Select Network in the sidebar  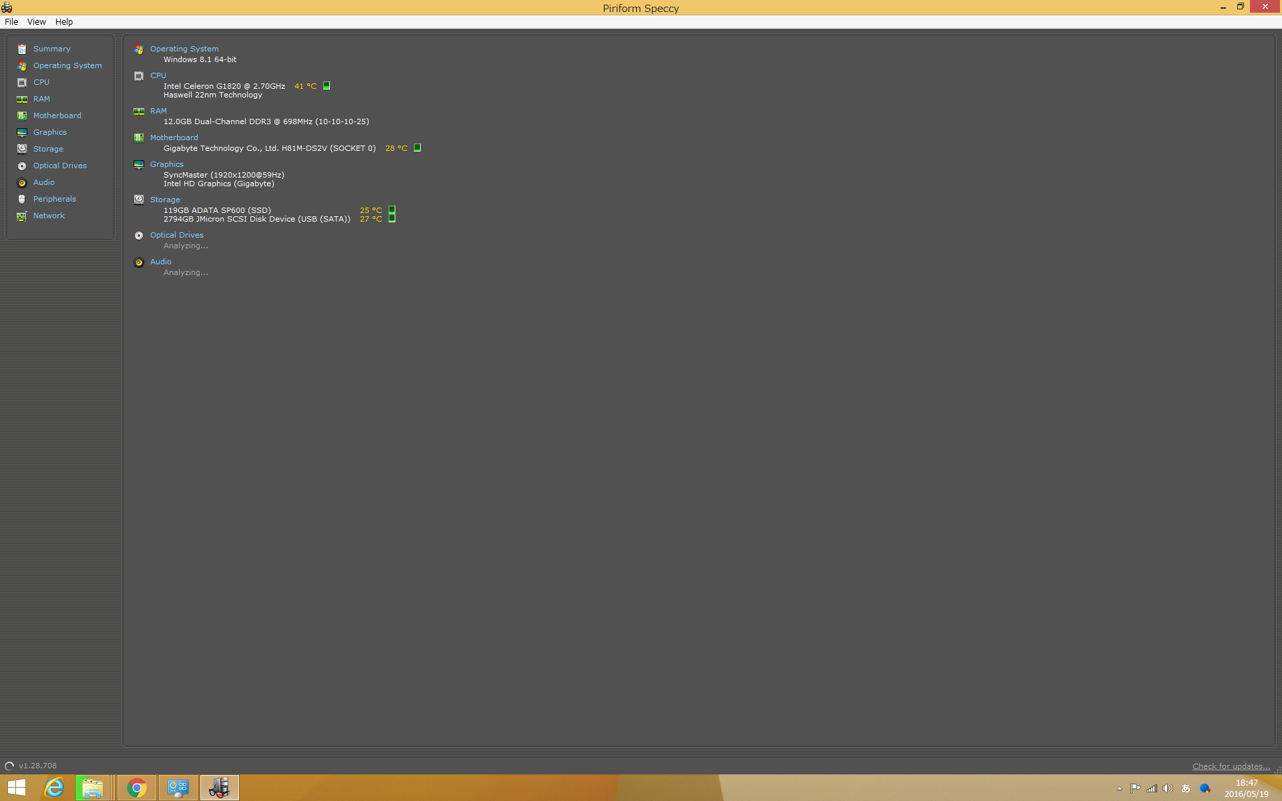(49, 216)
